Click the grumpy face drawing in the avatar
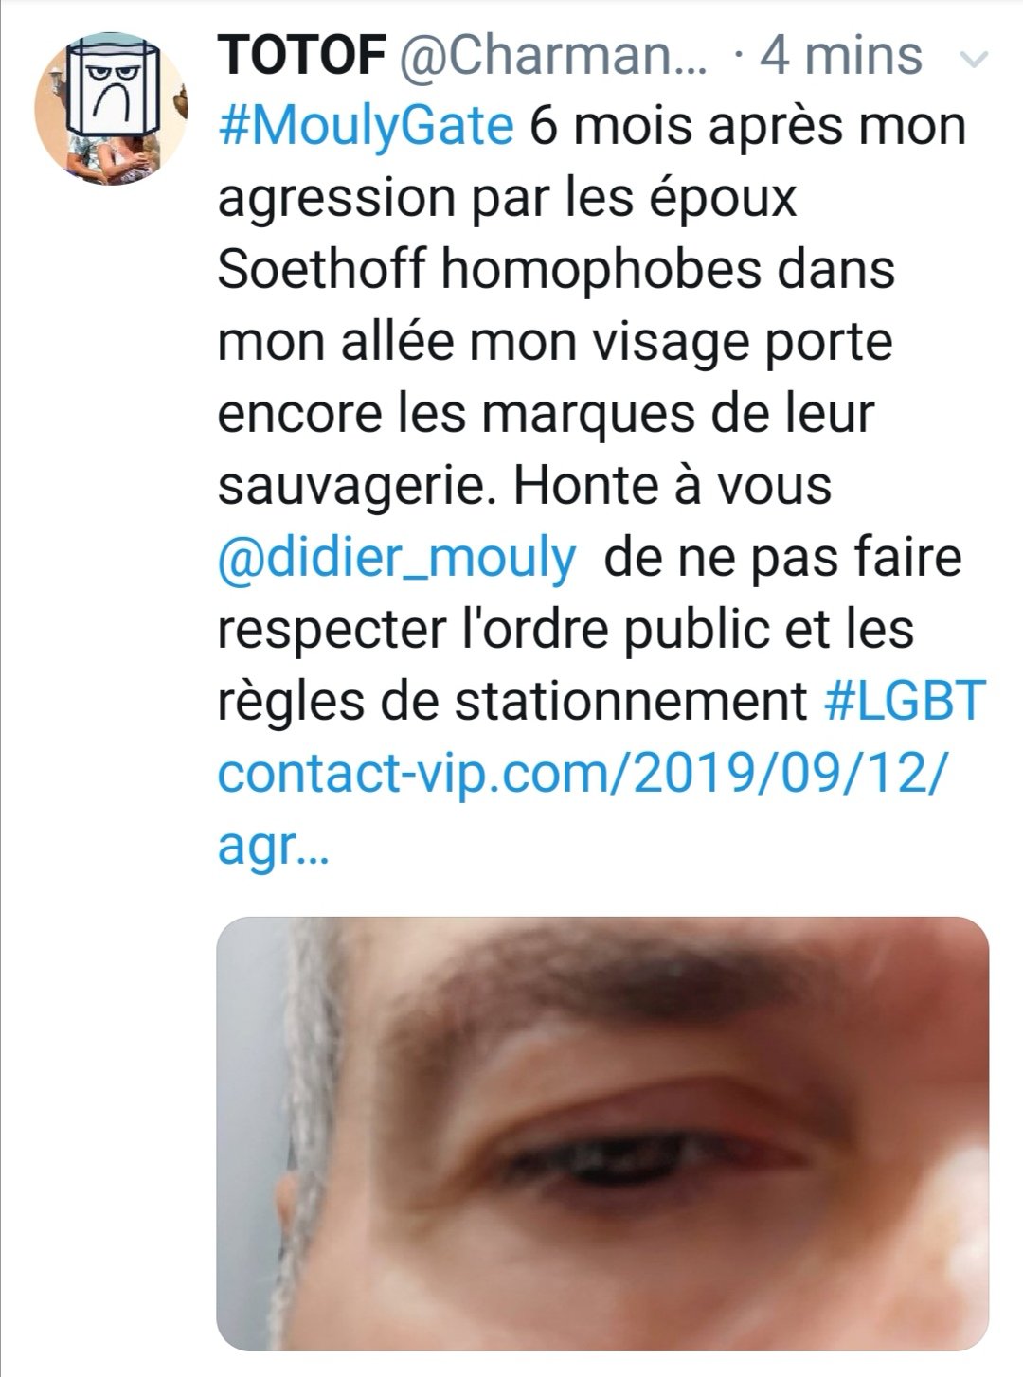Viewport: 1023px width, 1377px height. 112,86
